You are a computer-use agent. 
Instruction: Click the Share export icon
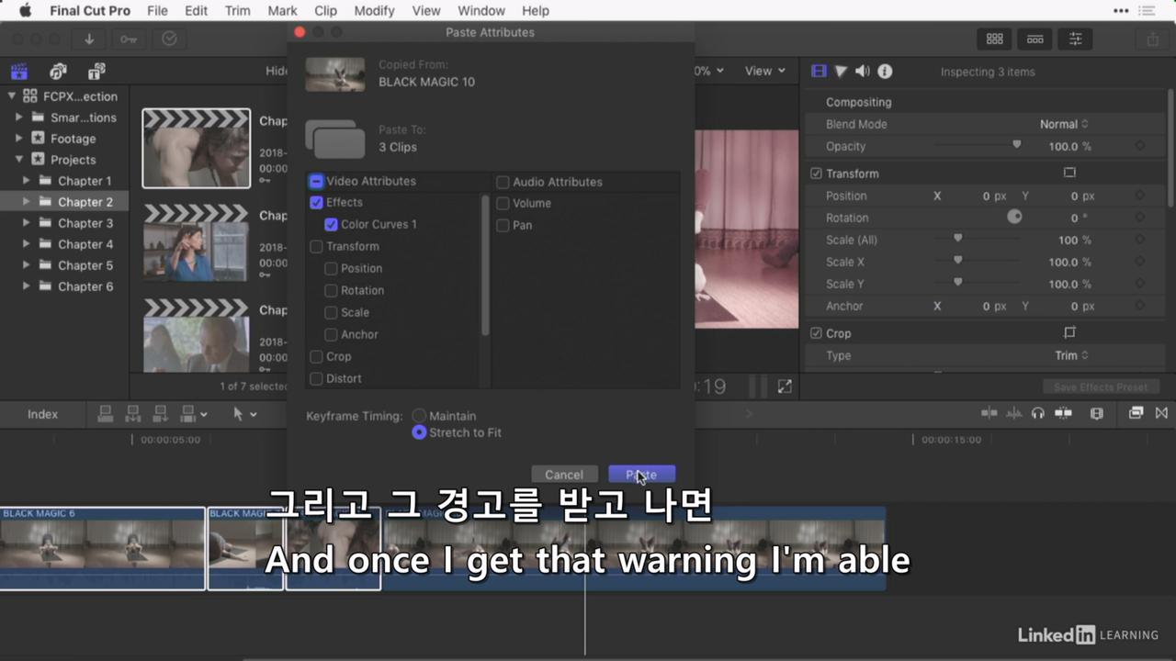(1152, 39)
